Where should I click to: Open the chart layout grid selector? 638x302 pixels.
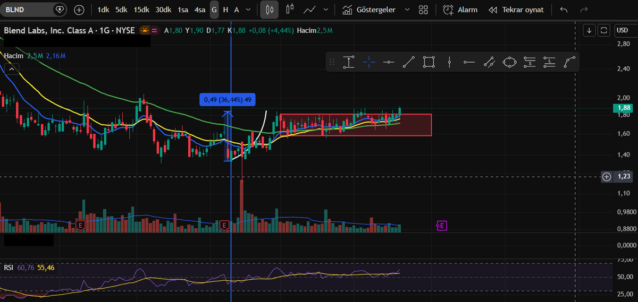(x=423, y=10)
